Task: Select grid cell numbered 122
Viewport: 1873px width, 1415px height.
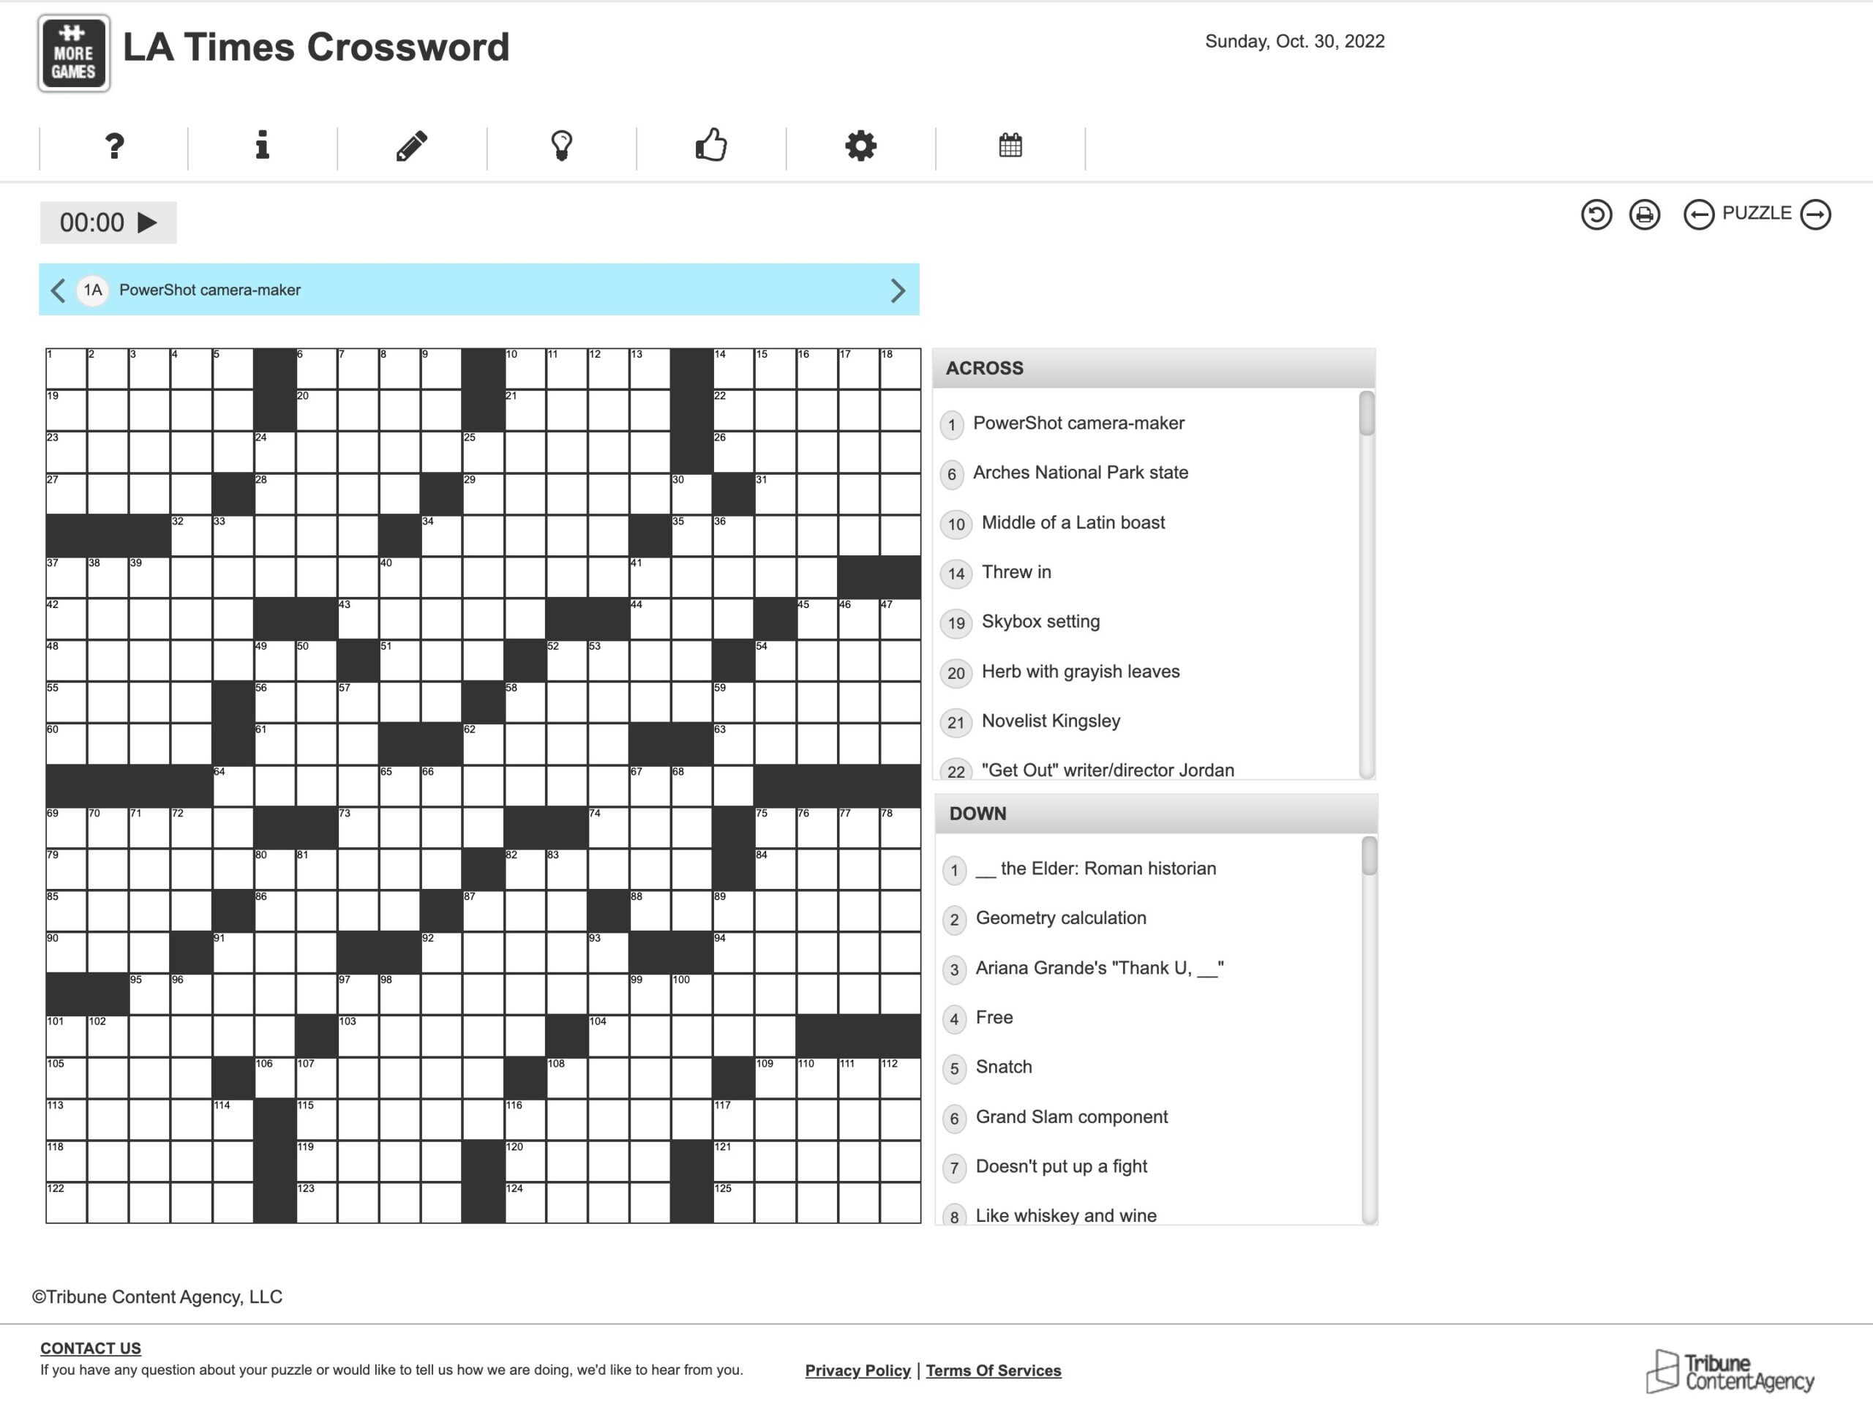Action: tap(66, 1202)
